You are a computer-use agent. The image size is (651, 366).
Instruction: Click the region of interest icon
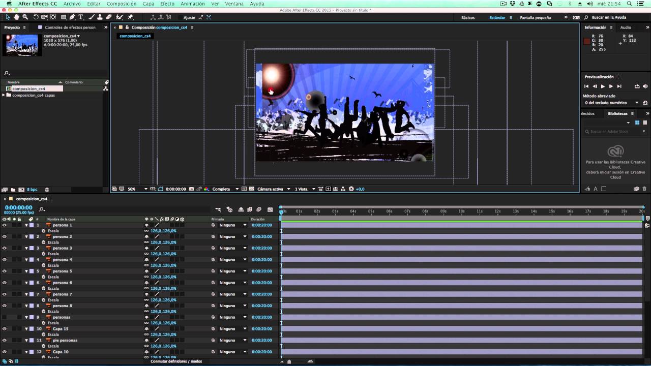click(x=244, y=189)
